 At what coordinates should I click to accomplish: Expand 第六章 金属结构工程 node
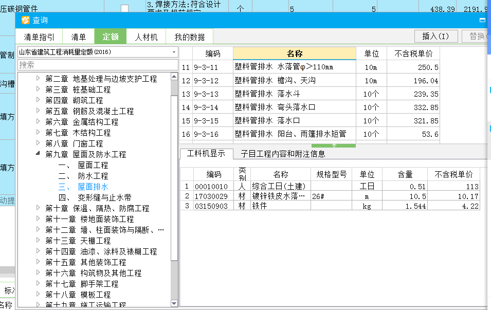pyautogui.click(x=38, y=121)
